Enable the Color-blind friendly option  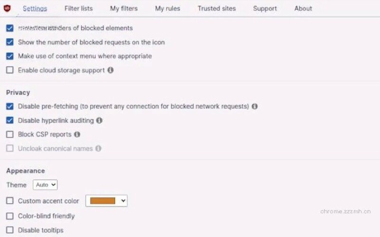(10, 216)
